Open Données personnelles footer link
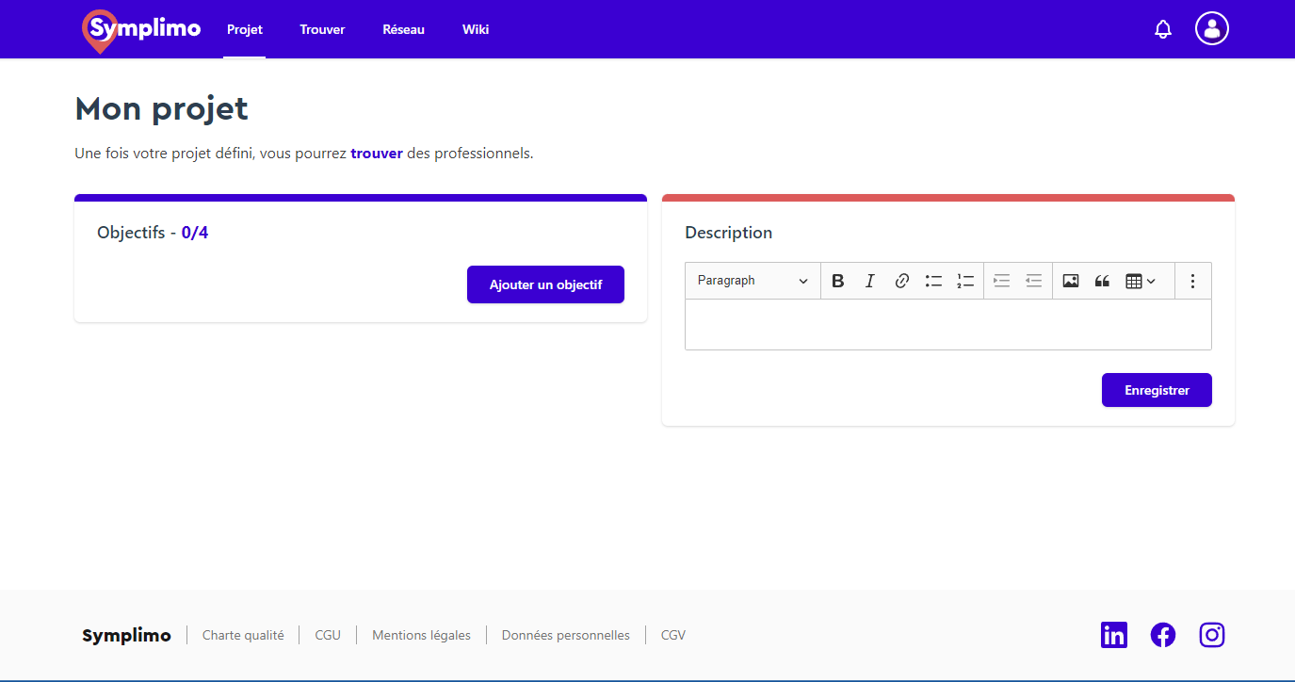The image size is (1295, 682). (566, 635)
